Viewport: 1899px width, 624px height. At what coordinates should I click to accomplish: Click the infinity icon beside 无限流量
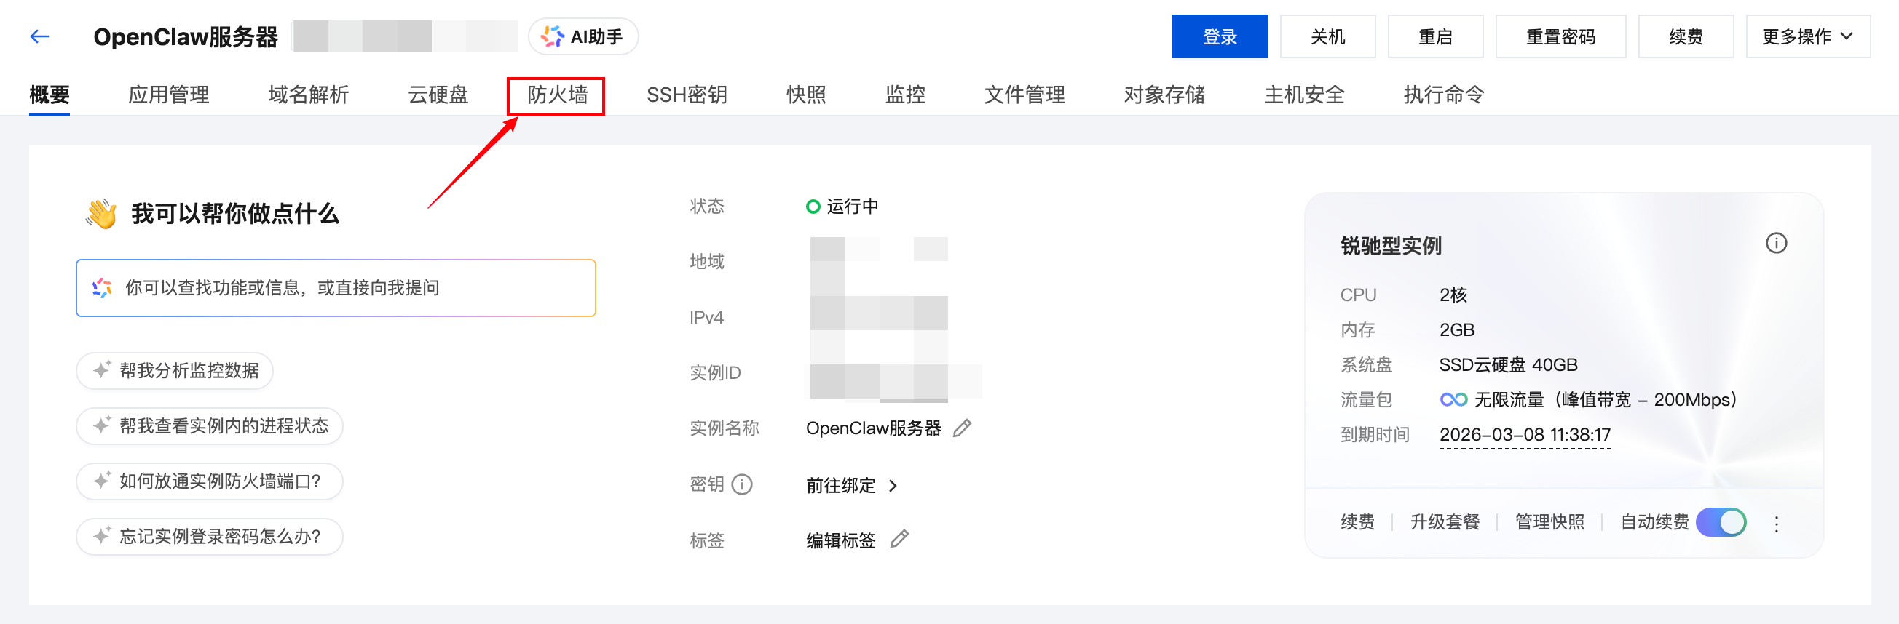[1453, 399]
